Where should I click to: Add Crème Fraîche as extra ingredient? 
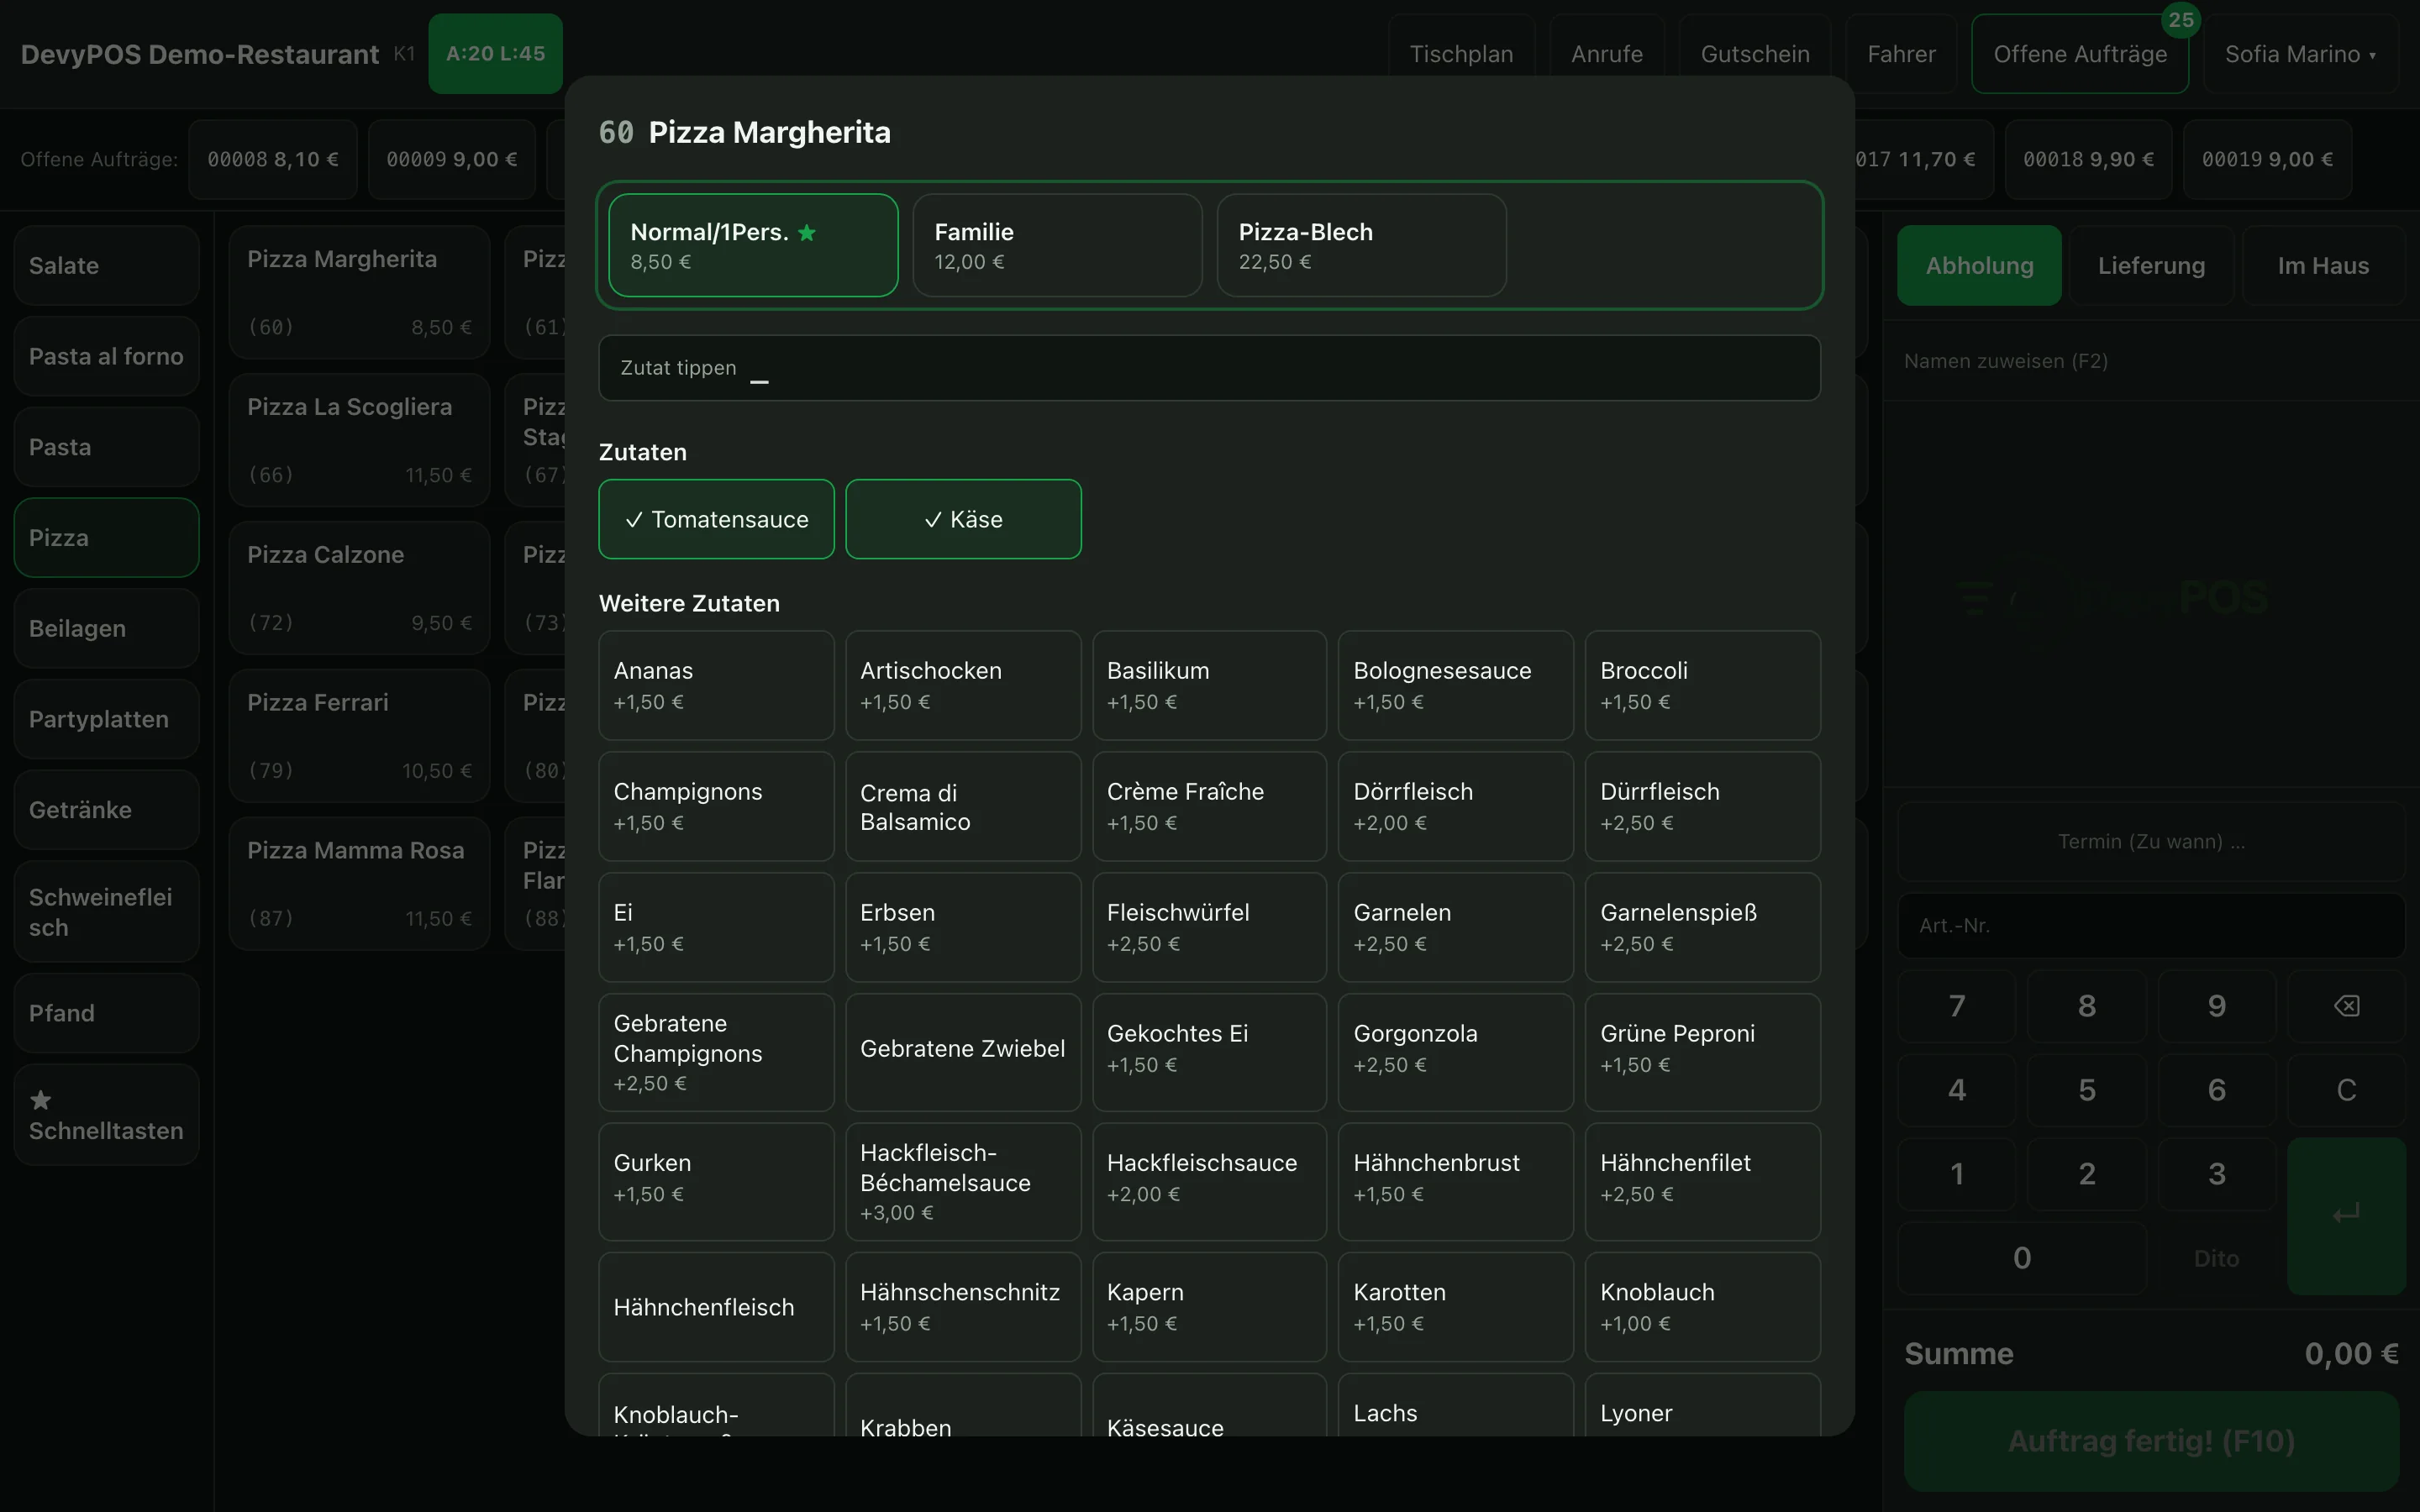(1209, 806)
